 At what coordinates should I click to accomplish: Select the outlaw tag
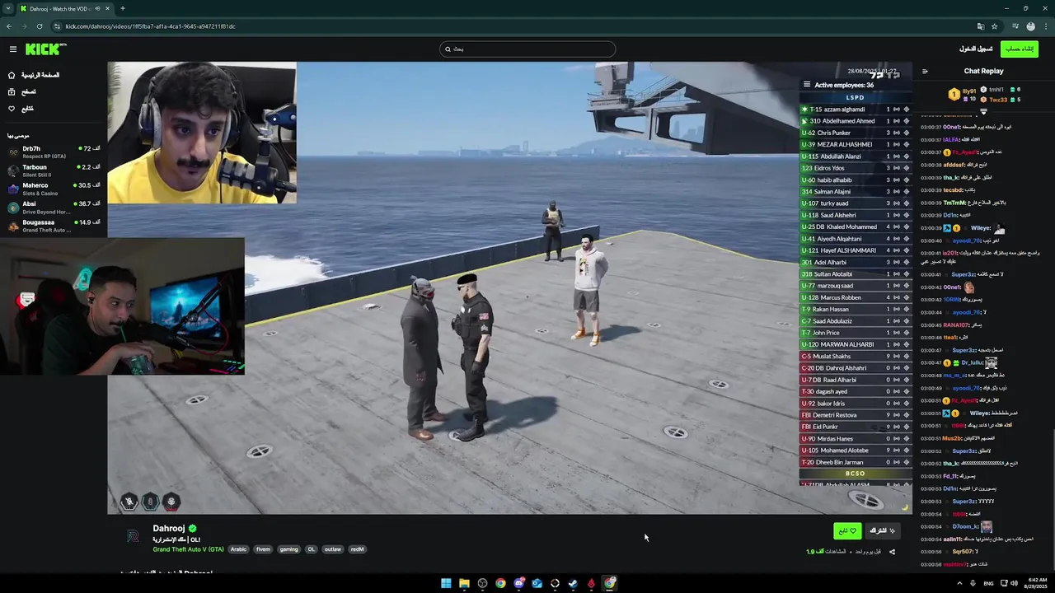click(x=332, y=549)
